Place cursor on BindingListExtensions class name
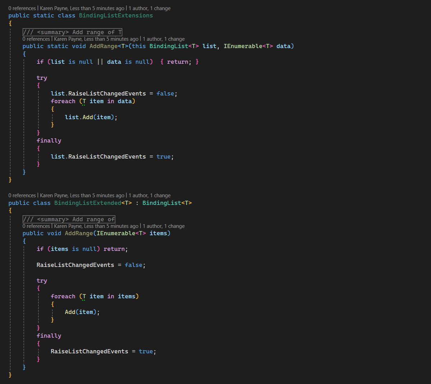The width and height of the screenshot is (431, 384). tap(116, 15)
